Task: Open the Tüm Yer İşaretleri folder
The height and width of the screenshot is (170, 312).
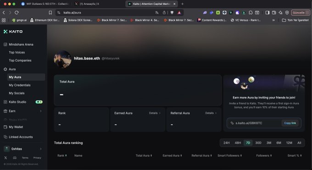Action: 295,20
